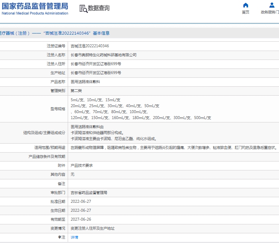Click the bulb icon beside 注
This screenshot has height=243, width=279.
tap(60, 237)
